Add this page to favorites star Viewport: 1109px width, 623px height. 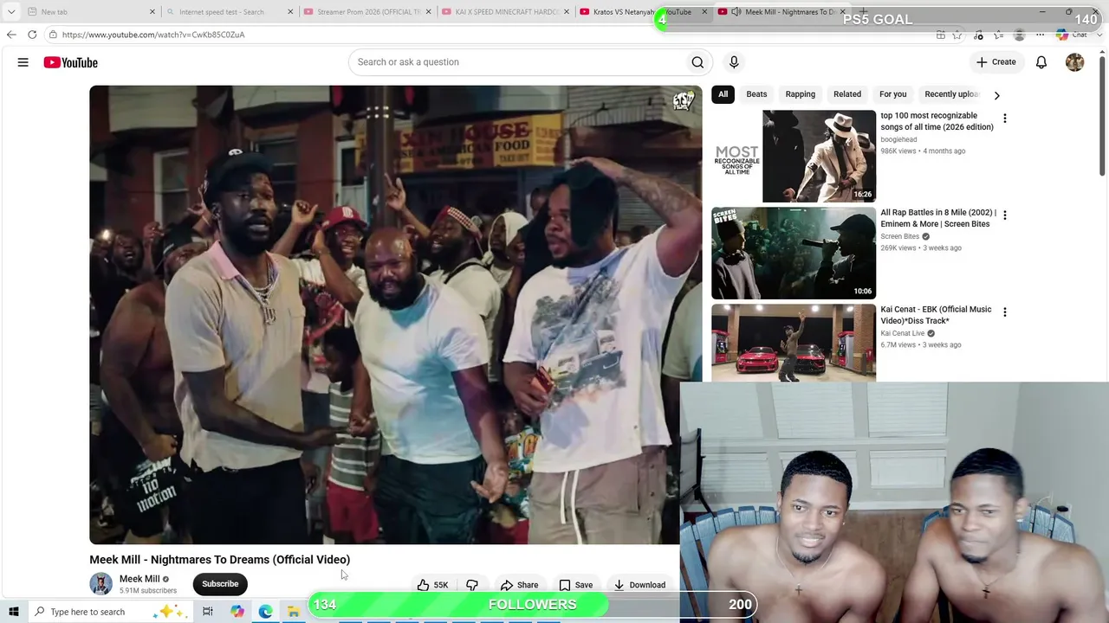tap(957, 35)
